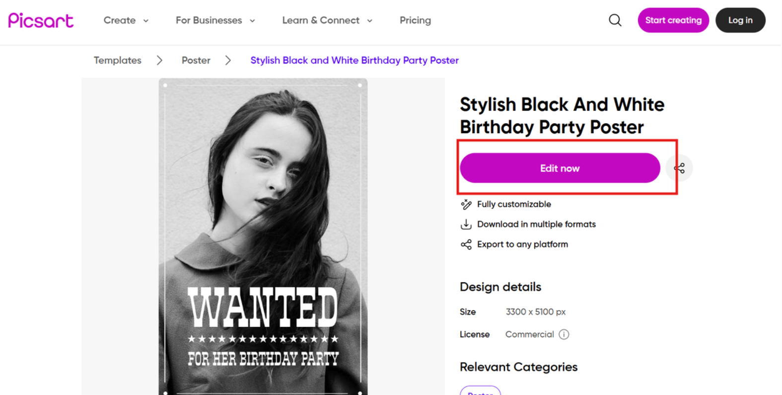Click the Edit now button
This screenshot has width=782, height=395.
point(560,168)
